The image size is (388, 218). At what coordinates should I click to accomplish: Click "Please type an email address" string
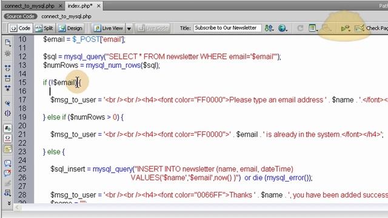[x=276, y=100]
